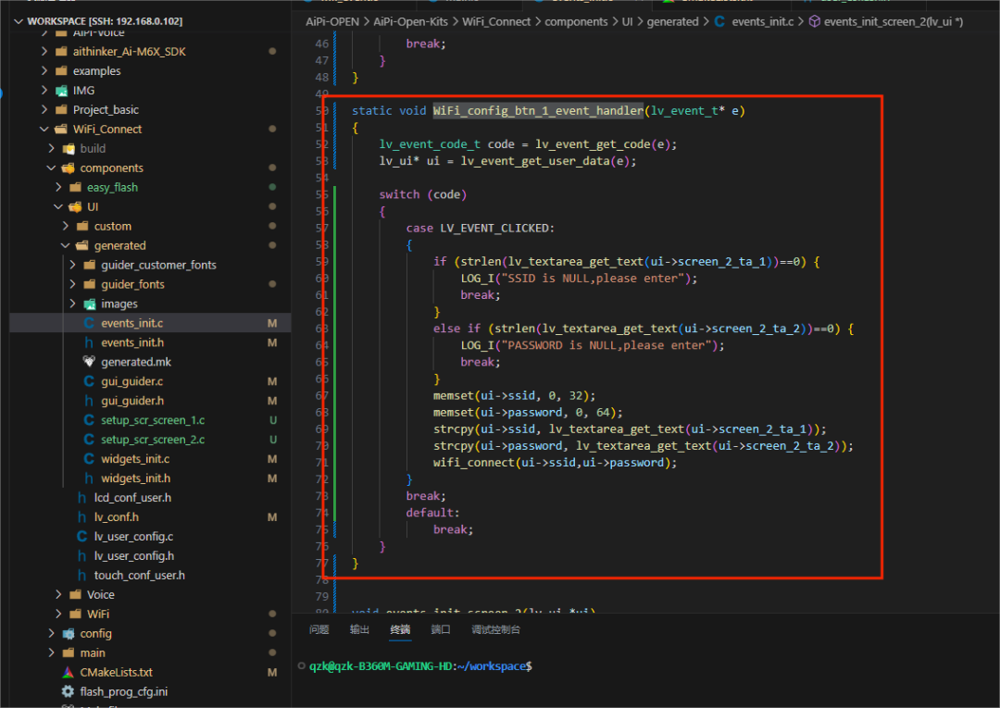
Task: Click the gear icon of flash_prog_cfg.ini
Action: pyautogui.click(x=68, y=691)
